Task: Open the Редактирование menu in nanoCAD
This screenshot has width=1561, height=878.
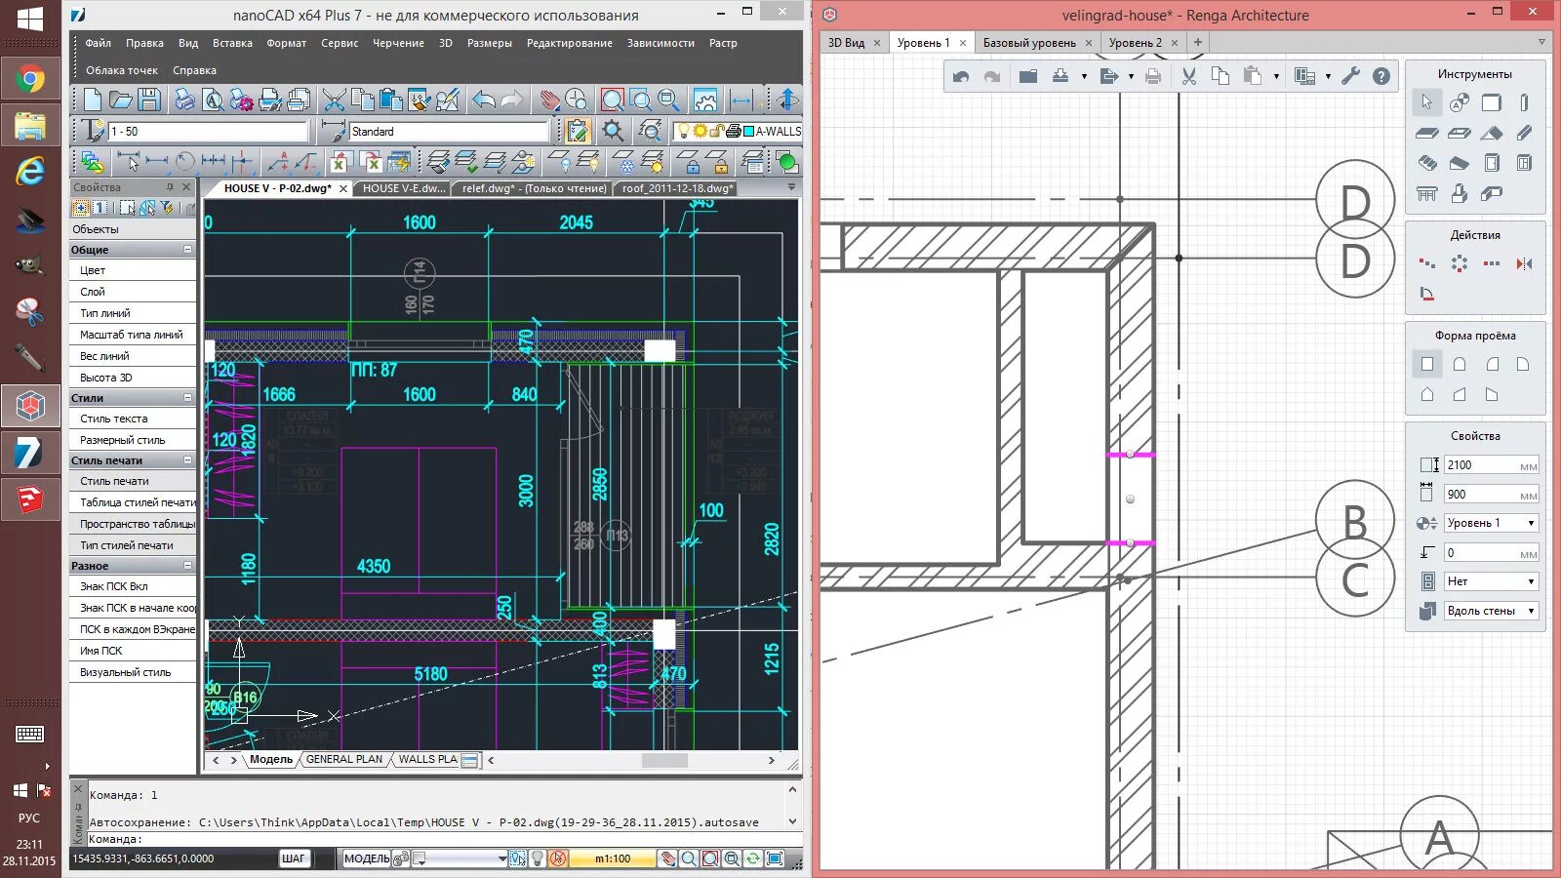Action: point(570,43)
